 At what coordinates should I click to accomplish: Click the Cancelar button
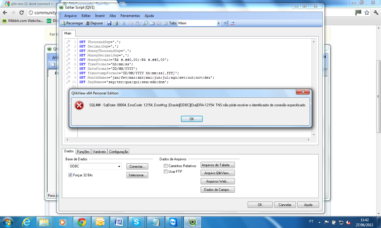[285, 205]
